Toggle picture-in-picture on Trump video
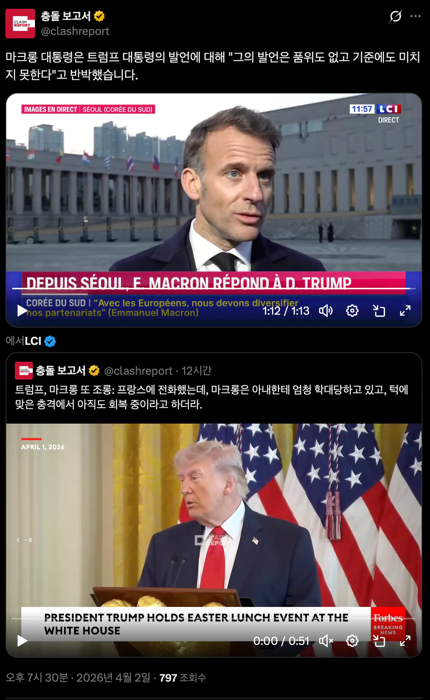The image size is (430, 700). pyautogui.click(x=379, y=641)
